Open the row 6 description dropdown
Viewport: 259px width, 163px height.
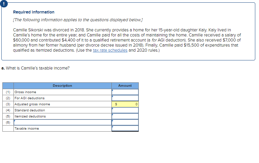(x=62, y=123)
